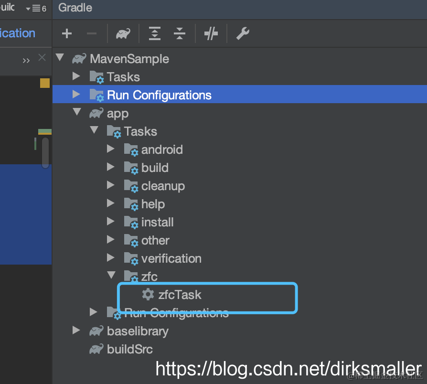Click the editor vertical scrollbar thumb
This screenshot has width=427, height=384.
[45, 152]
